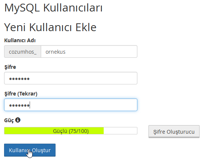Click the ornekus text in username box
Viewport: 217px width, 164px height.
(56, 52)
